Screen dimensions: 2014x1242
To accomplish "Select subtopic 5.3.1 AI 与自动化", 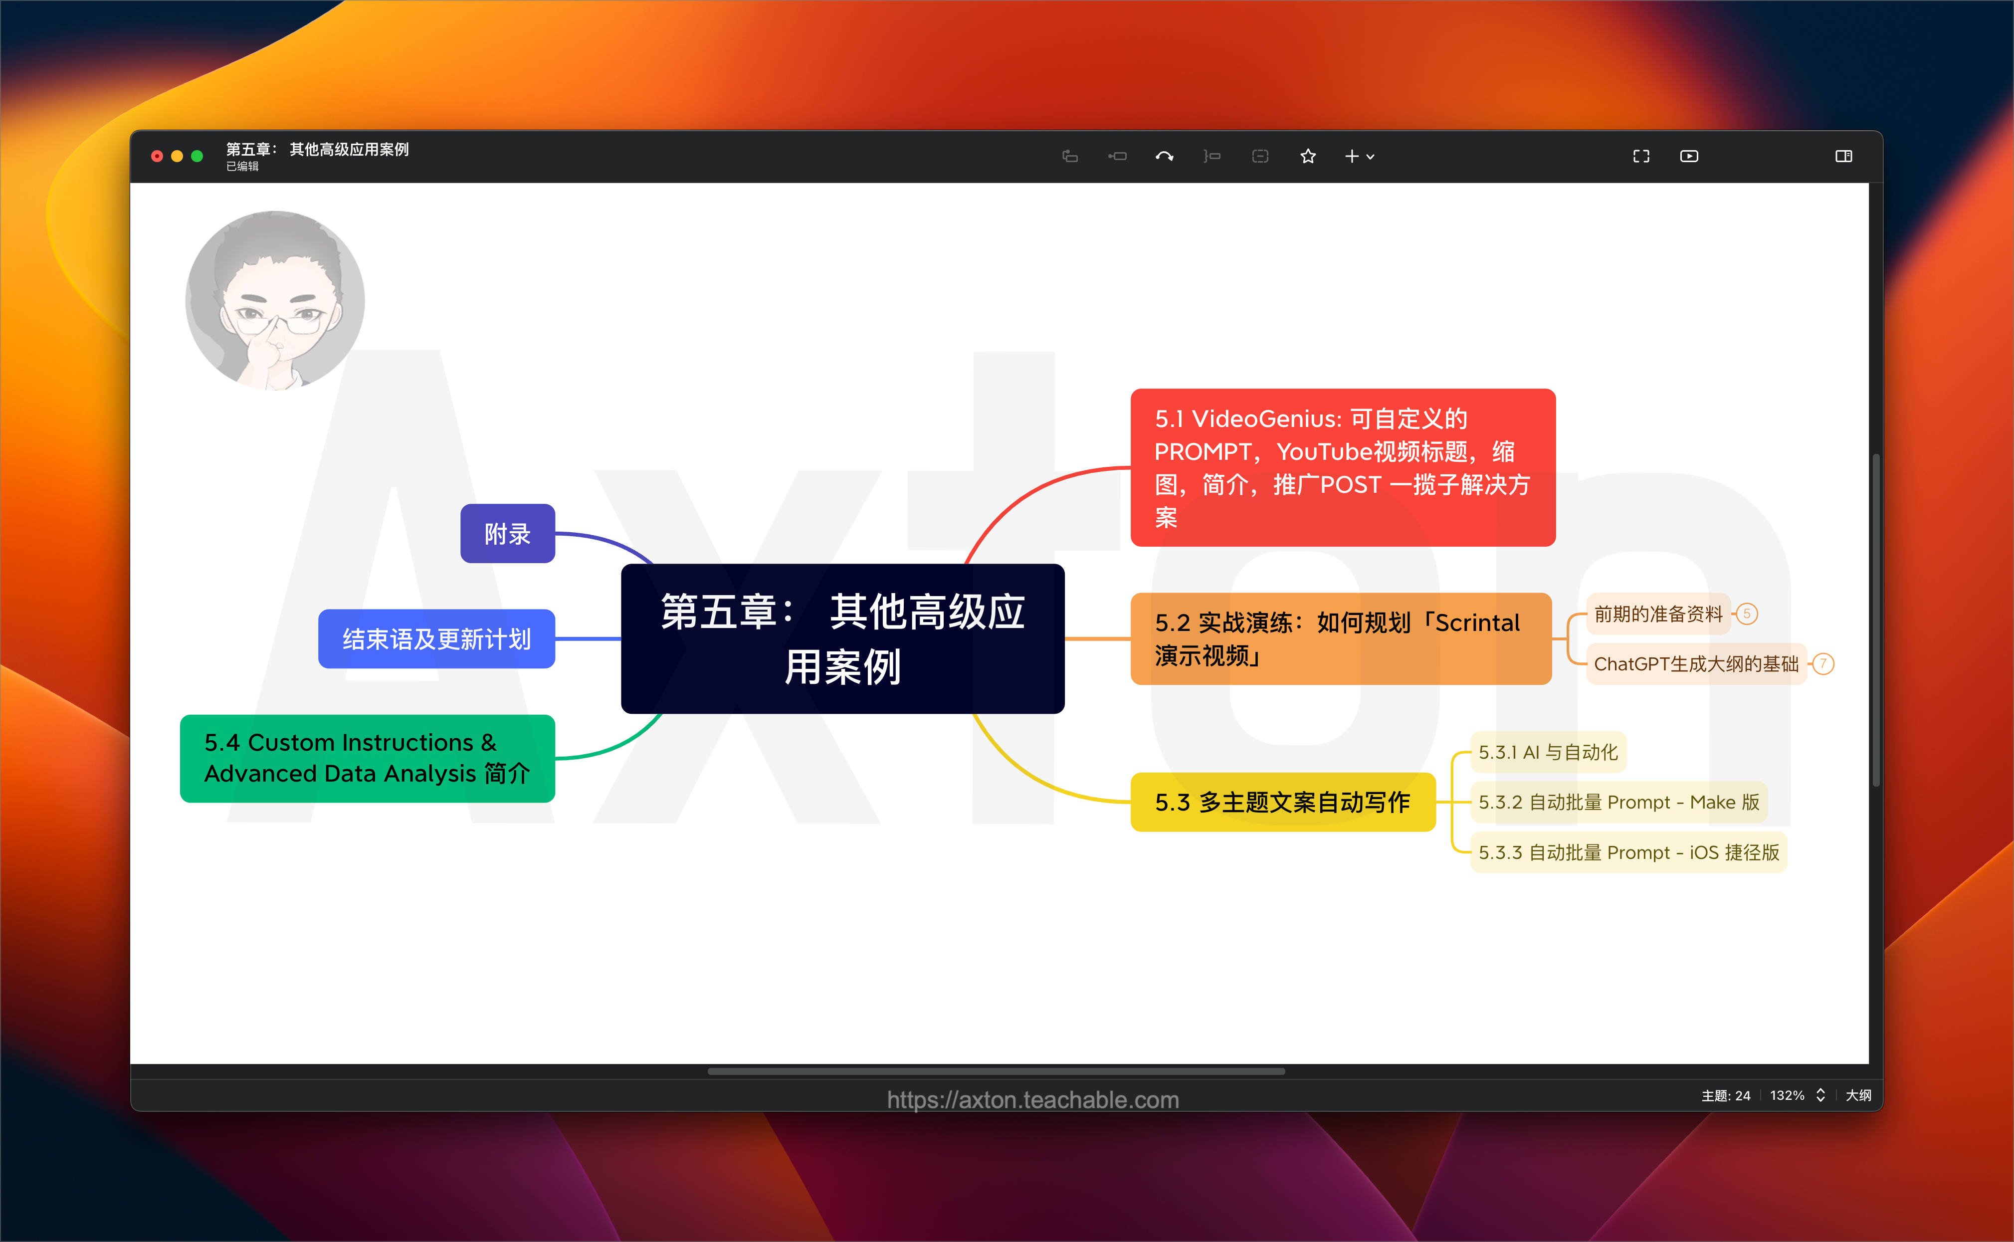I will (x=1548, y=752).
